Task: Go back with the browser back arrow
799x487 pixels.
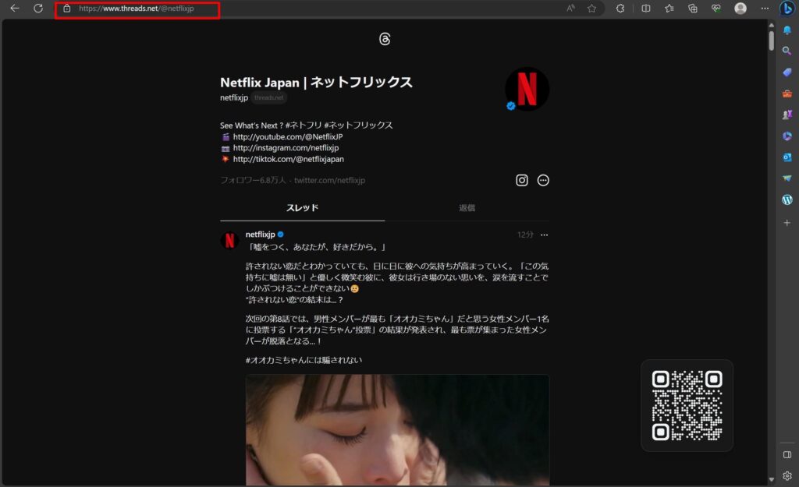Action: (x=15, y=8)
